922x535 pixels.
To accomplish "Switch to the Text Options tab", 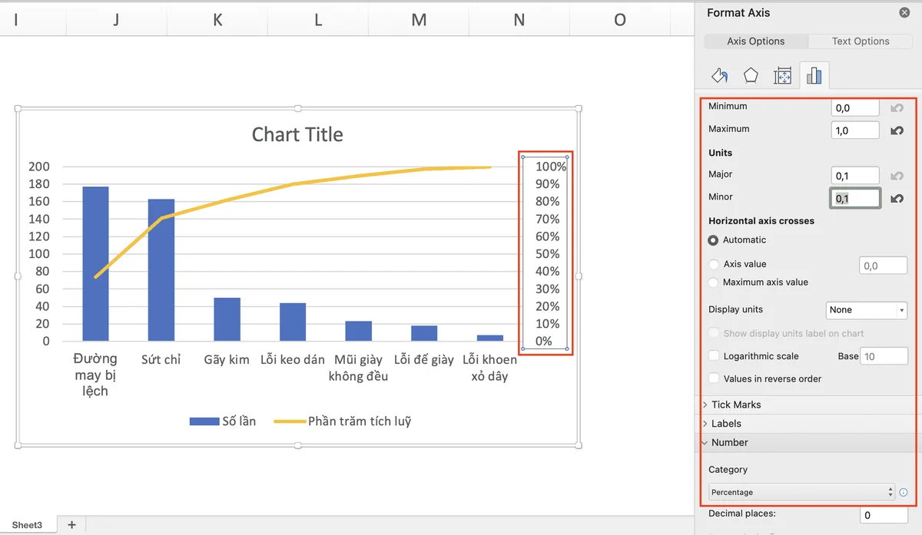I will coord(861,41).
